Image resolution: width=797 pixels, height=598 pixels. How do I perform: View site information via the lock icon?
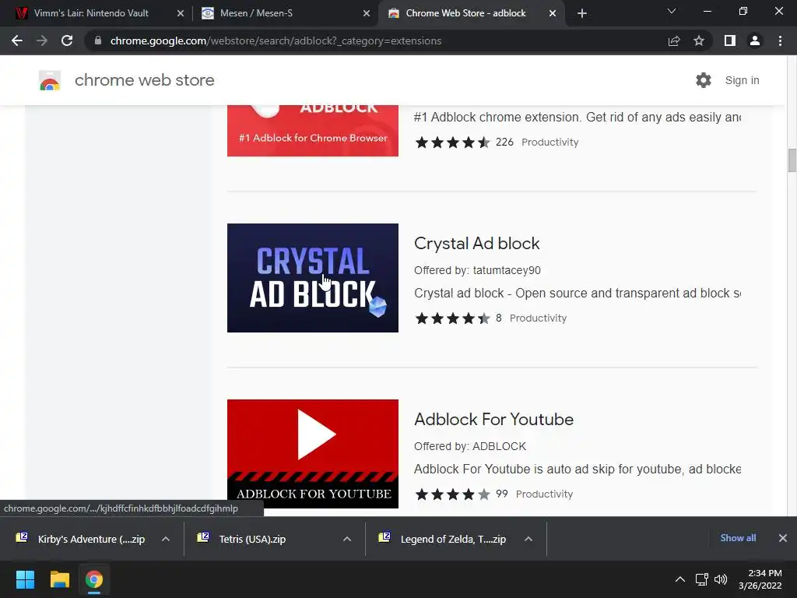pyautogui.click(x=98, y=40)
